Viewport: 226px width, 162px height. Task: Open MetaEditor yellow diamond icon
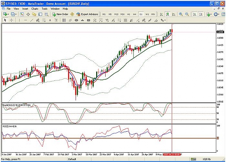[72, 14]
